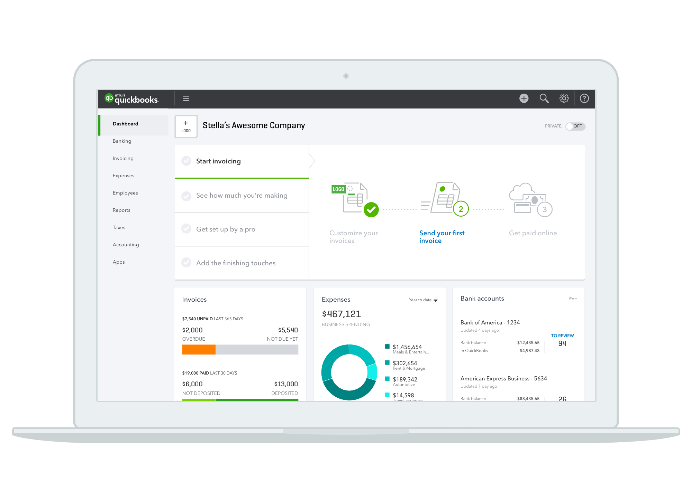Click the Customize your invoices illustration
The image size is (692, 501).
click(355, 200)
